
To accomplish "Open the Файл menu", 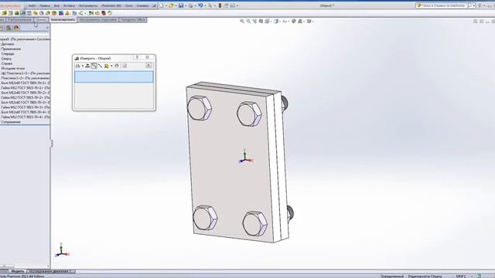I will [x=32, y=5].
